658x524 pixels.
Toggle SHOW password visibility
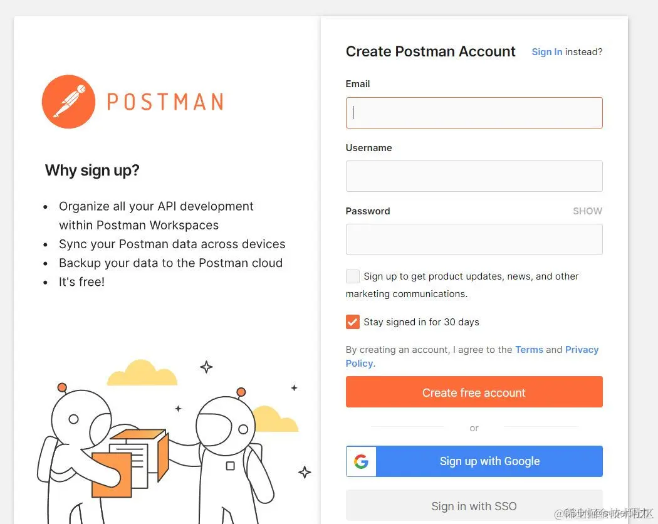tap(588, 211)
